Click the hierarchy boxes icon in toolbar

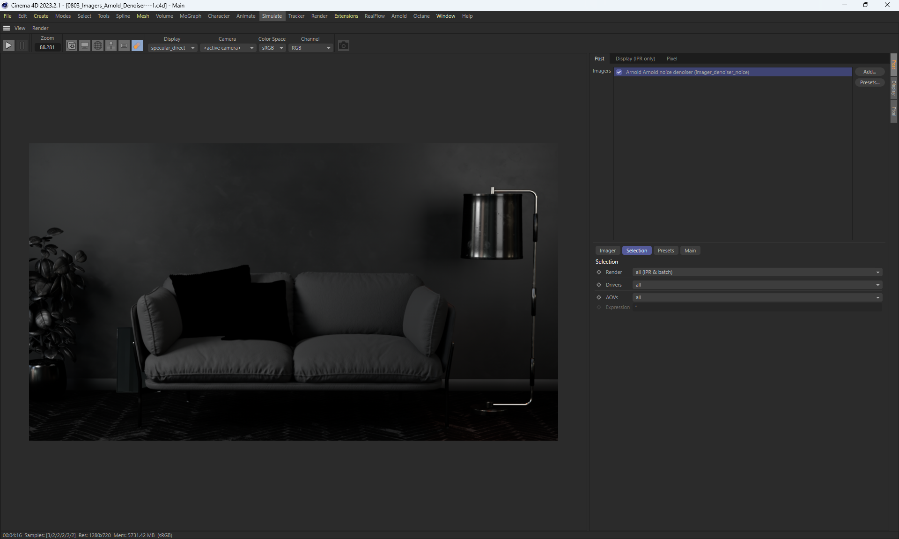coord(111,46)
